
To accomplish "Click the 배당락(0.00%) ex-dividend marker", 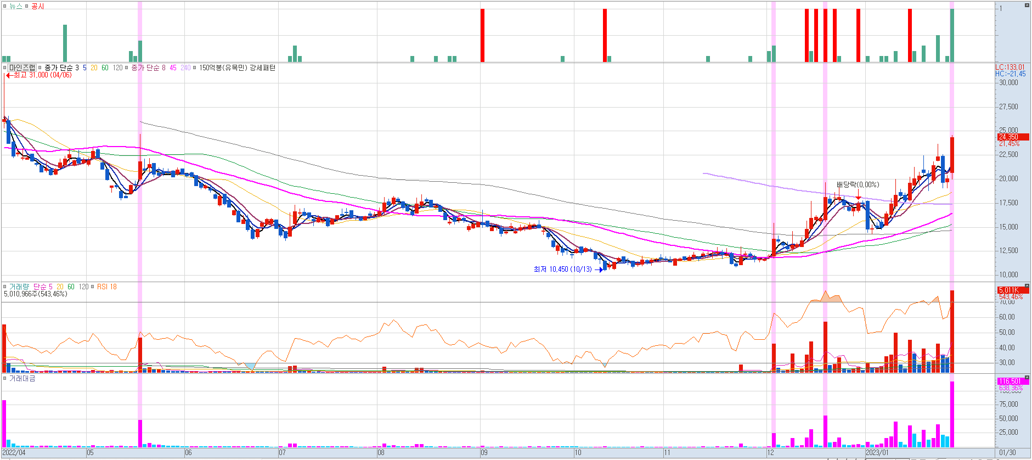I will coord(858,185).
